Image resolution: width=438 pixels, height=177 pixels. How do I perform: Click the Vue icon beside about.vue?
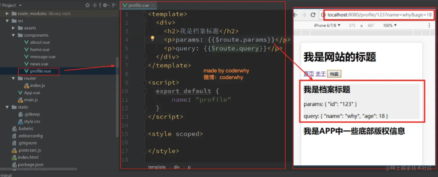(x=27, y=42)
